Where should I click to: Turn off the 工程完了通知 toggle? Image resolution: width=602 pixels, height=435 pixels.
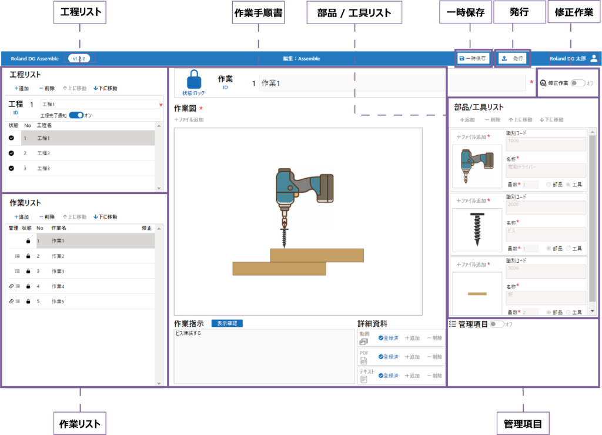tap(76, 115)
